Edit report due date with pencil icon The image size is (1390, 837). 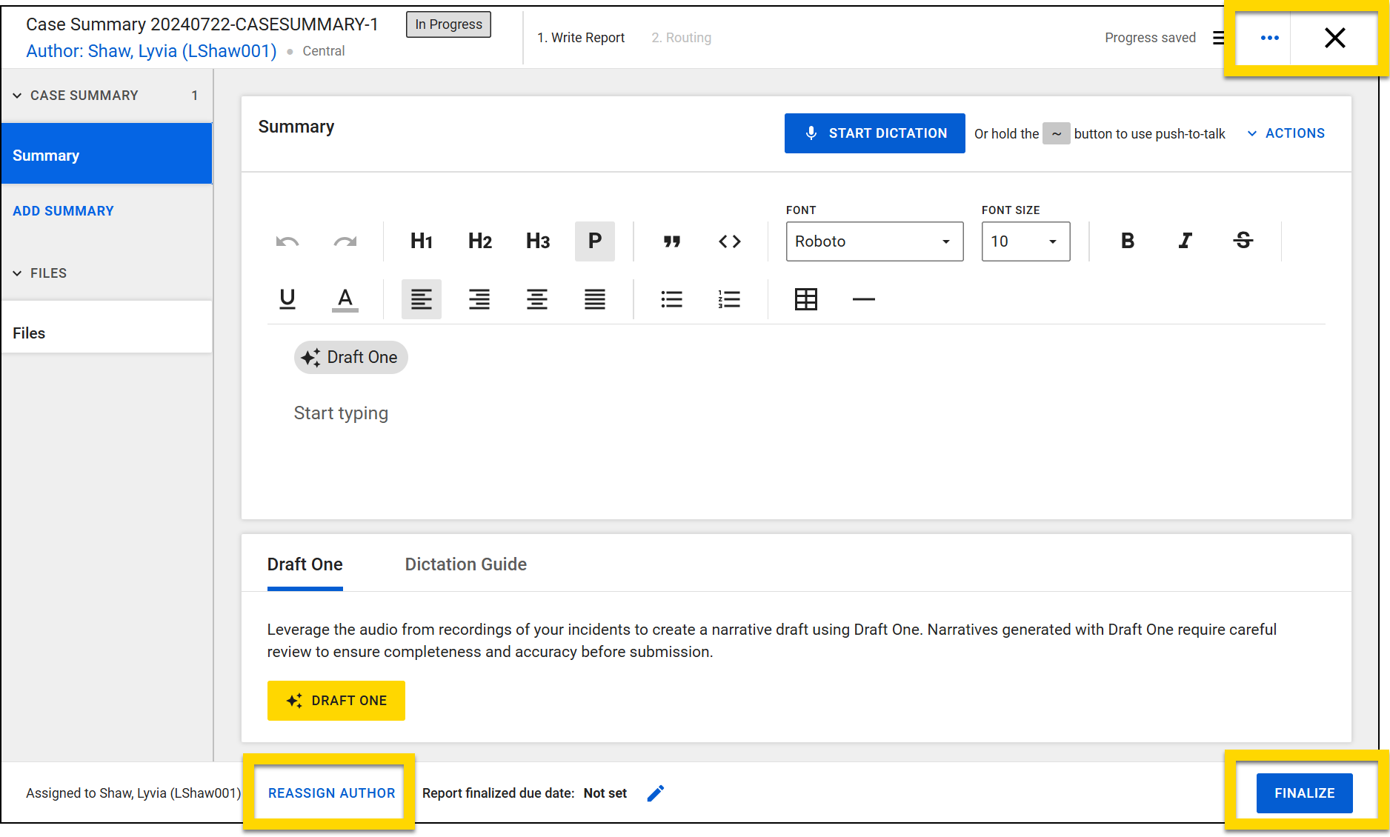click(656, 793)
